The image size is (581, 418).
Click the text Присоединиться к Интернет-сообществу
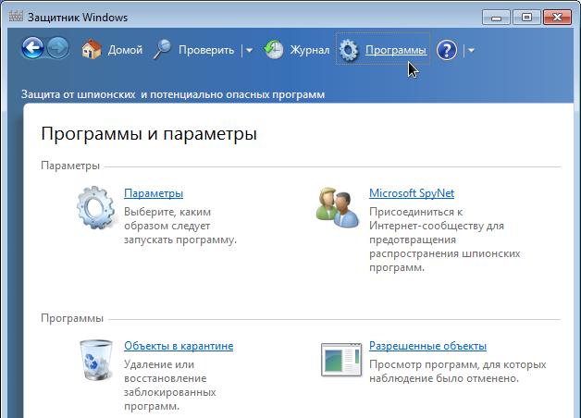pos(437,218)
